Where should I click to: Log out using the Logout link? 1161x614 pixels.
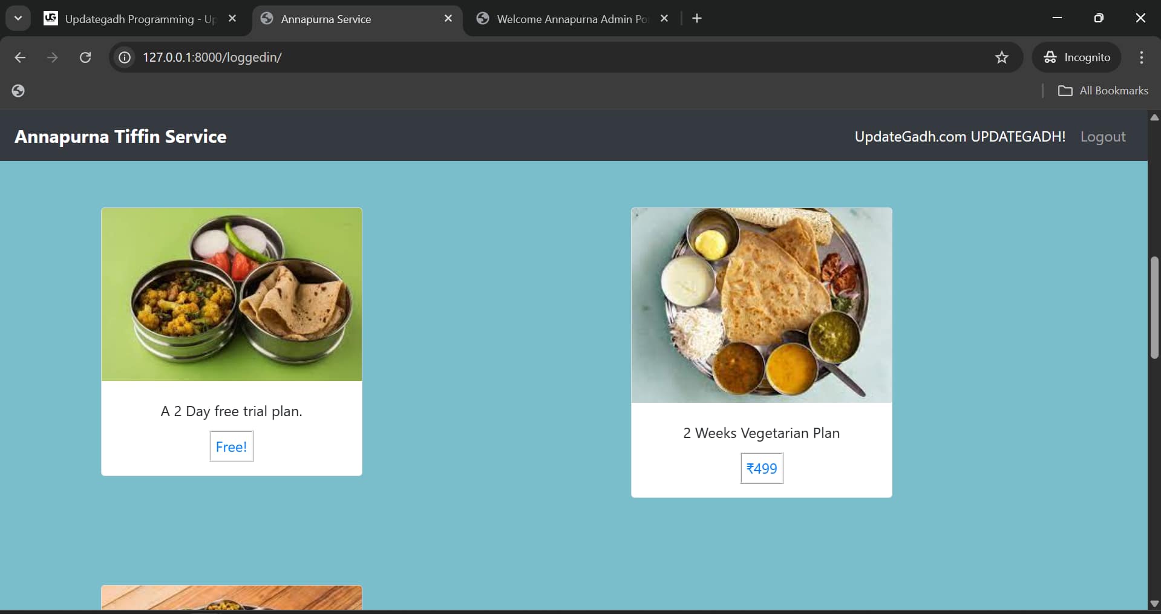coord(1102,137)
